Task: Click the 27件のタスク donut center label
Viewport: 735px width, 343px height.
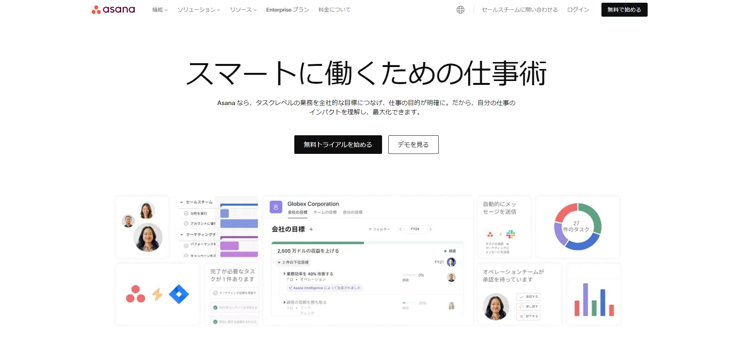Action: point(576,226)
